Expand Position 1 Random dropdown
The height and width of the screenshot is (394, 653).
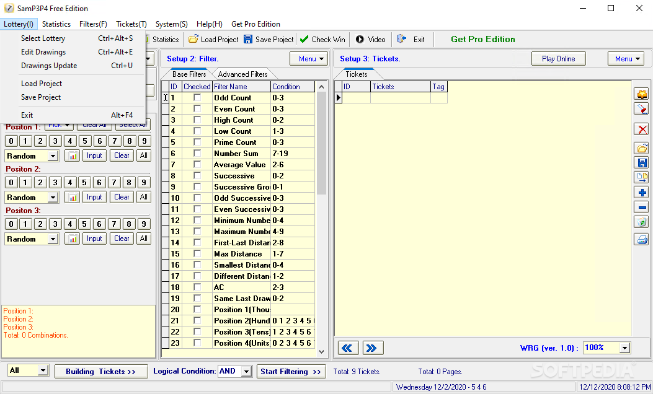(x=53, y=156)
